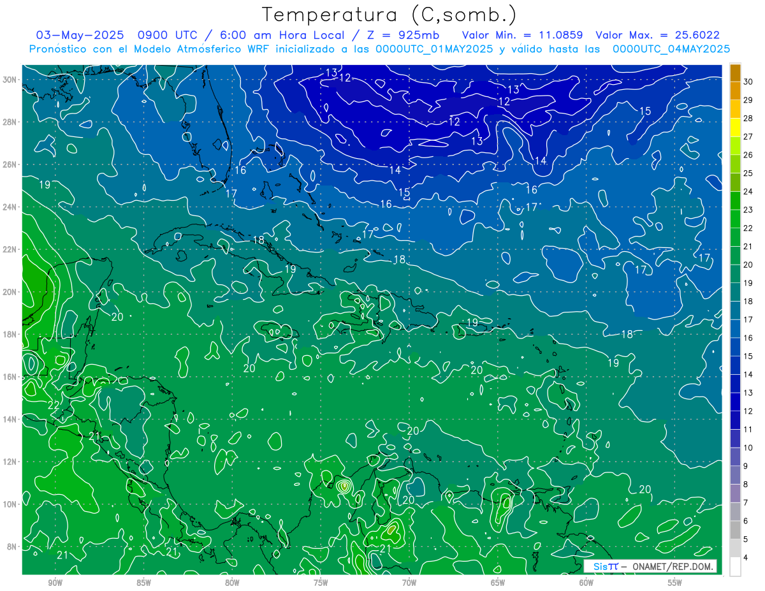Image resolution: width=765 pixels, height=591 pixels.
Task: Click the colorbar label '28'
Action: [748, 118]
